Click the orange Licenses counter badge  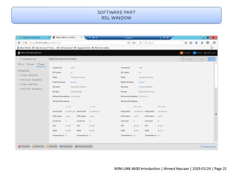point(182,53)
